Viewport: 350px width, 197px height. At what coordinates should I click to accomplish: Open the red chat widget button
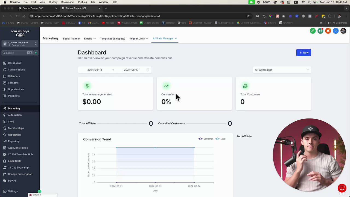342,188
